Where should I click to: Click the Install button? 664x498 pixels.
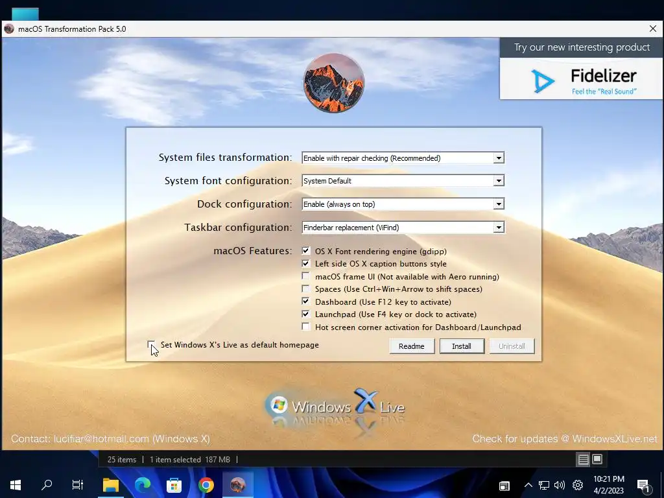[x=462, y=346]
